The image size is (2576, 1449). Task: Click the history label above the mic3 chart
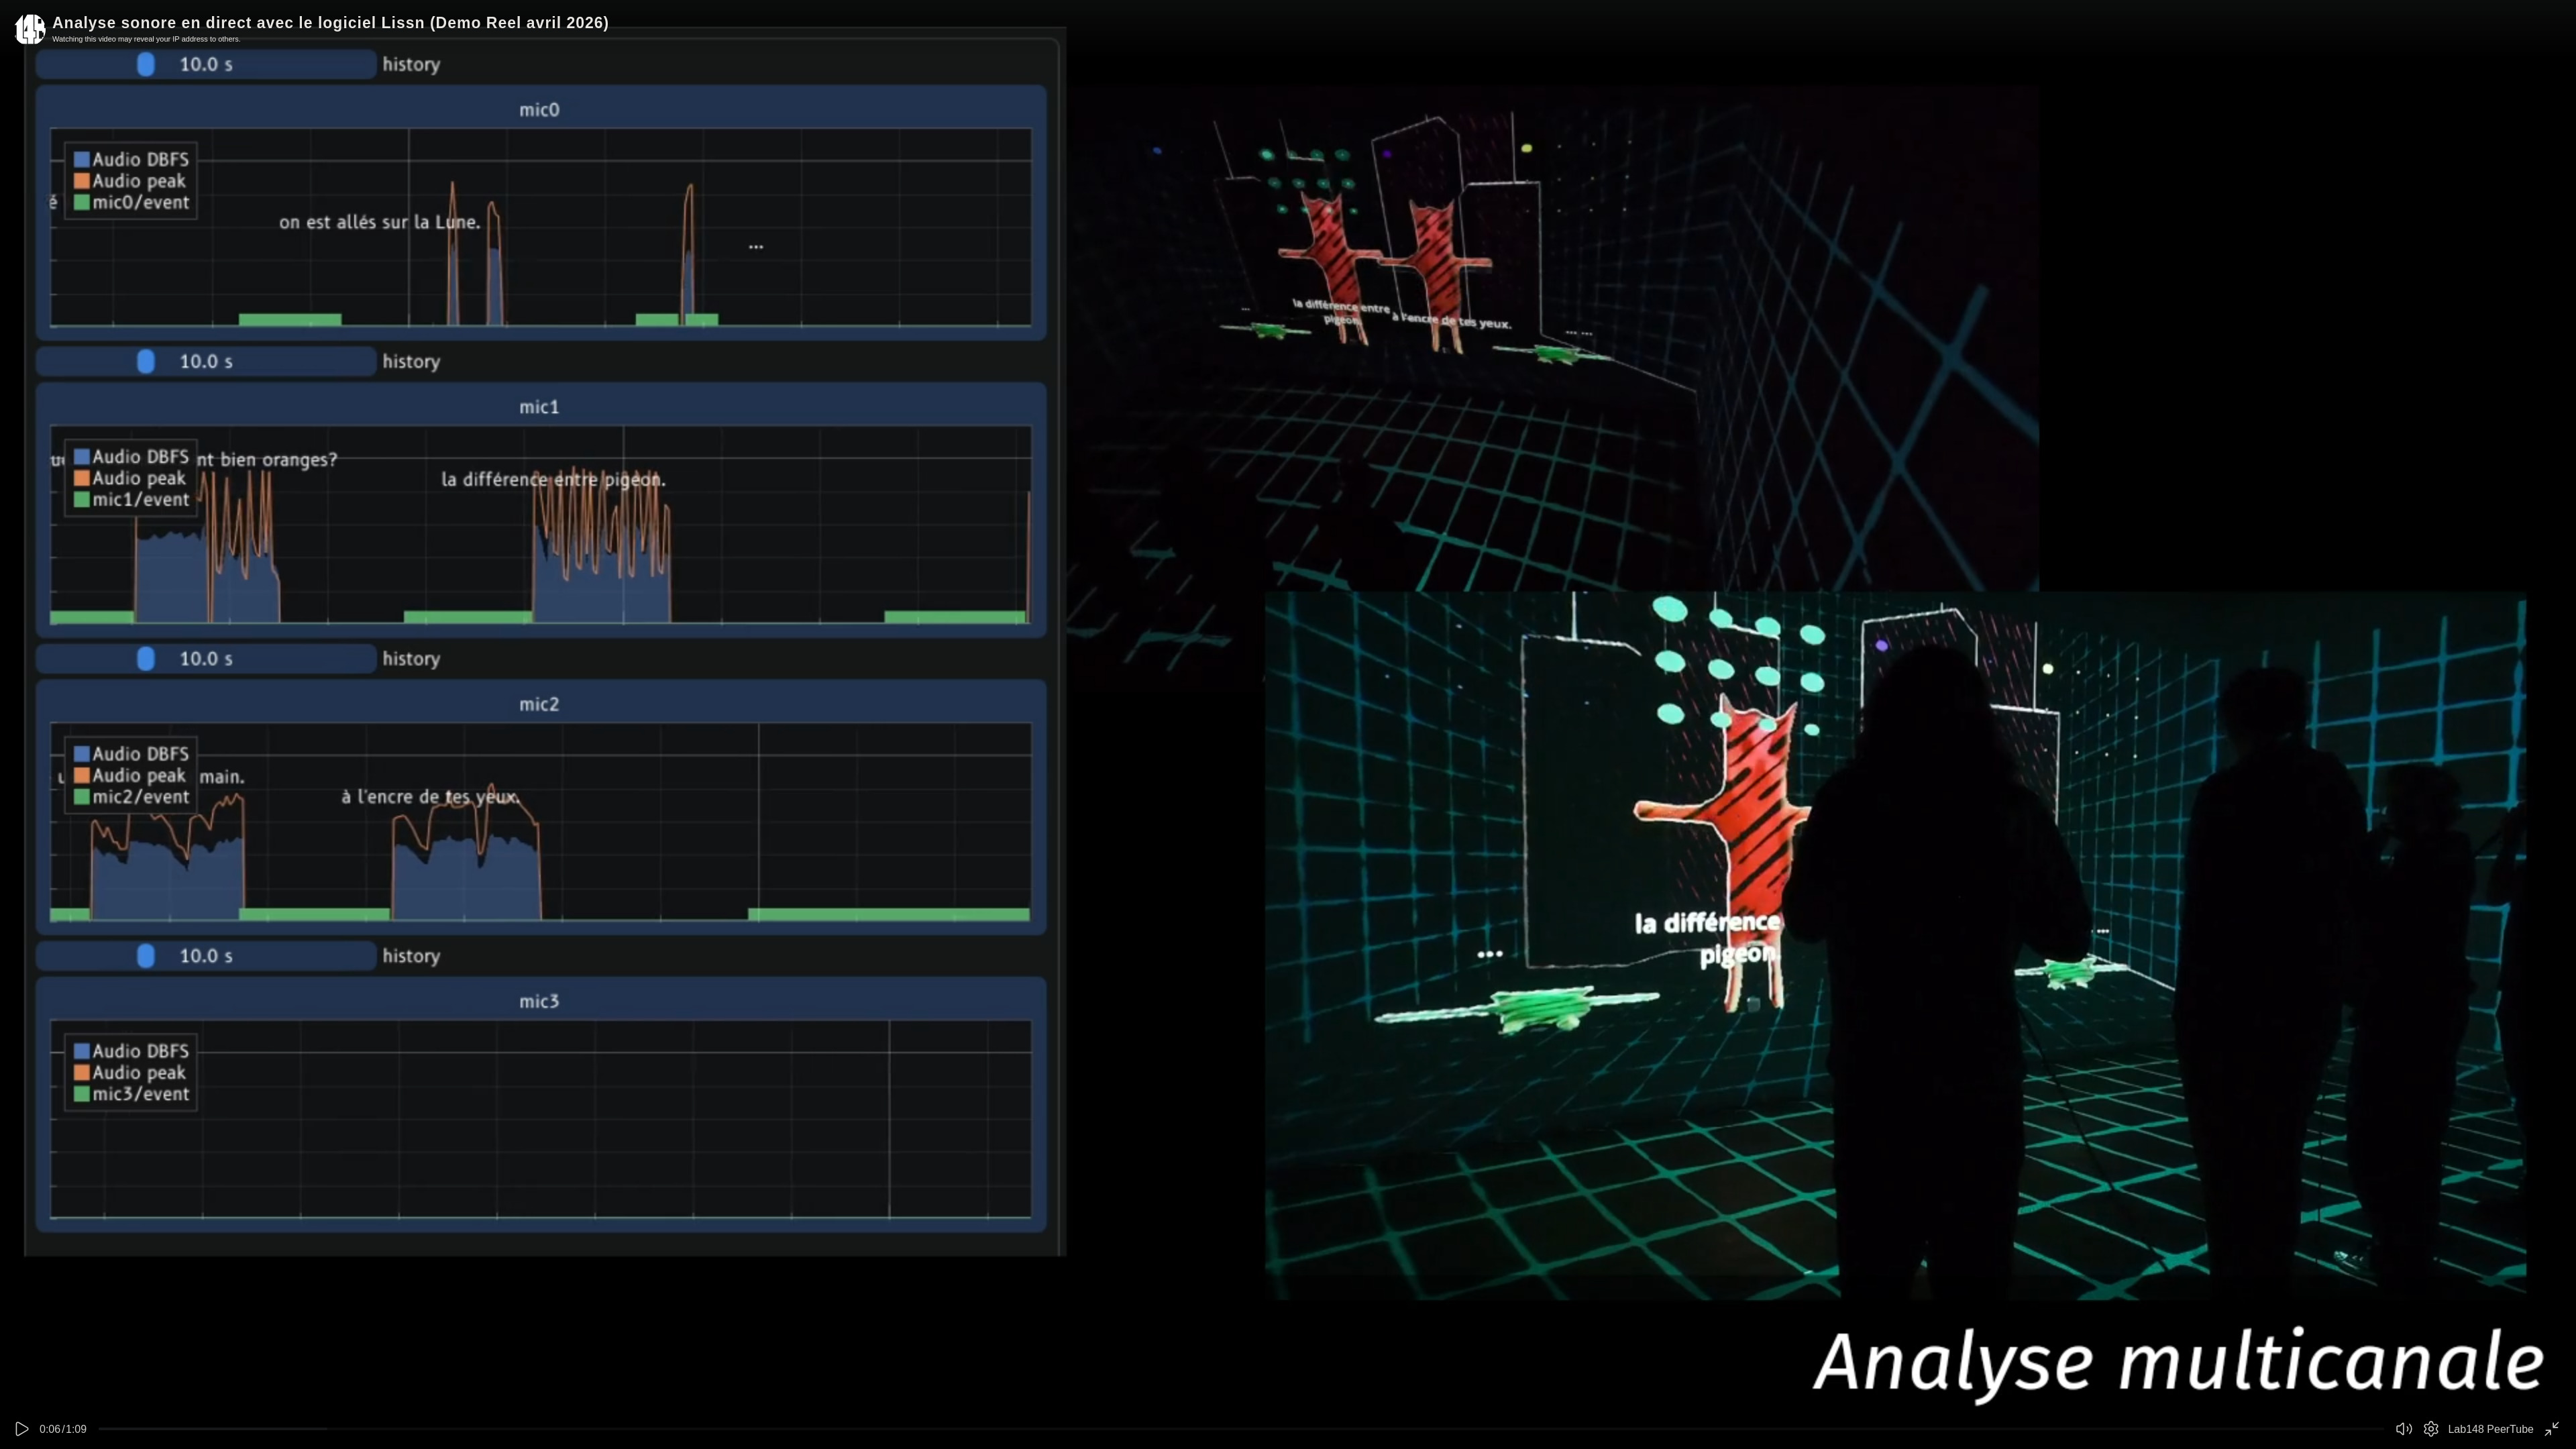click(x=411, y=956)
